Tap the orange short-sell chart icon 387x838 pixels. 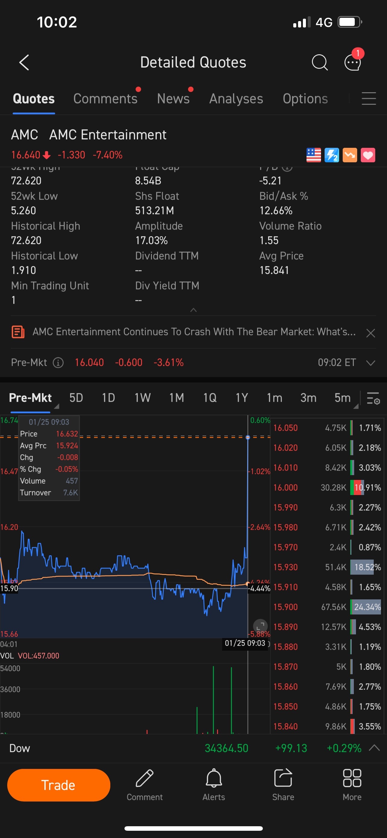(350, 155)
